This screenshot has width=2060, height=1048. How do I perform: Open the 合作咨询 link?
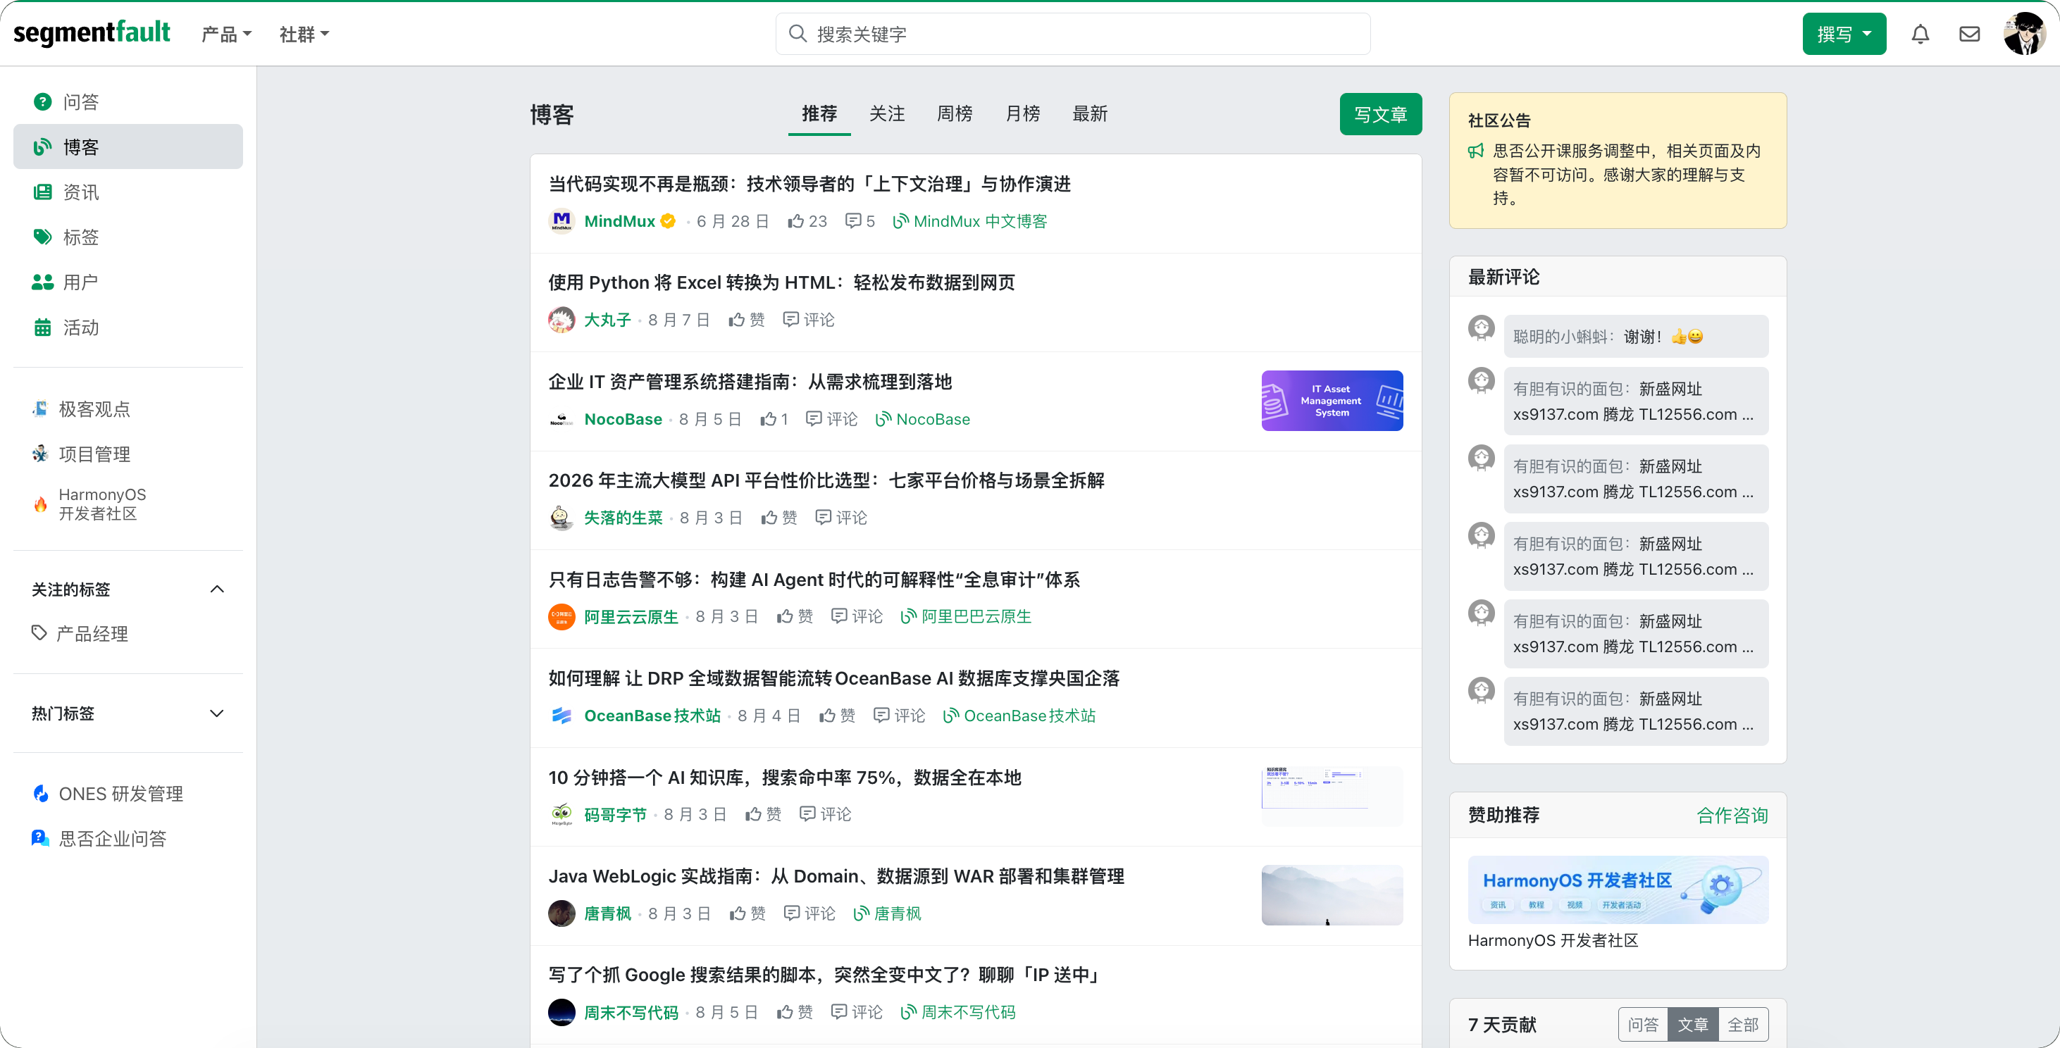pyautogui.click(x=1732, y=815)
